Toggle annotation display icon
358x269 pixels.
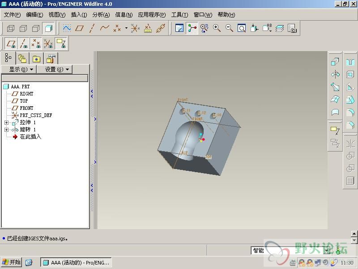(x=61, y=43)
